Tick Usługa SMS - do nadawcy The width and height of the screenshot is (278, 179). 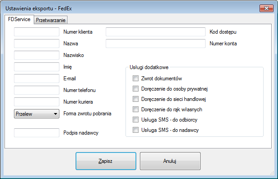pos(136,130)
